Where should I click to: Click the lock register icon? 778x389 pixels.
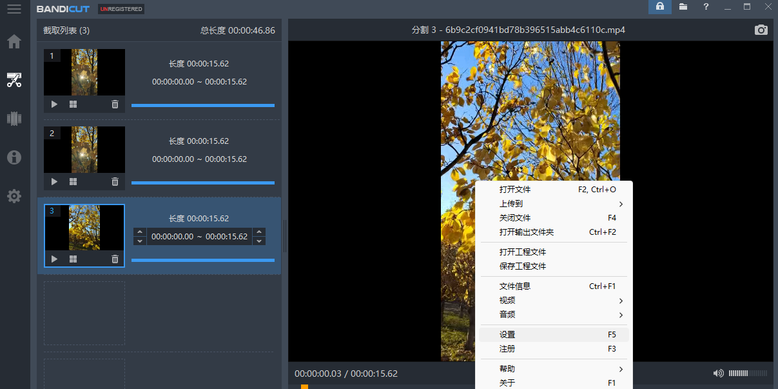click(659, 6)
